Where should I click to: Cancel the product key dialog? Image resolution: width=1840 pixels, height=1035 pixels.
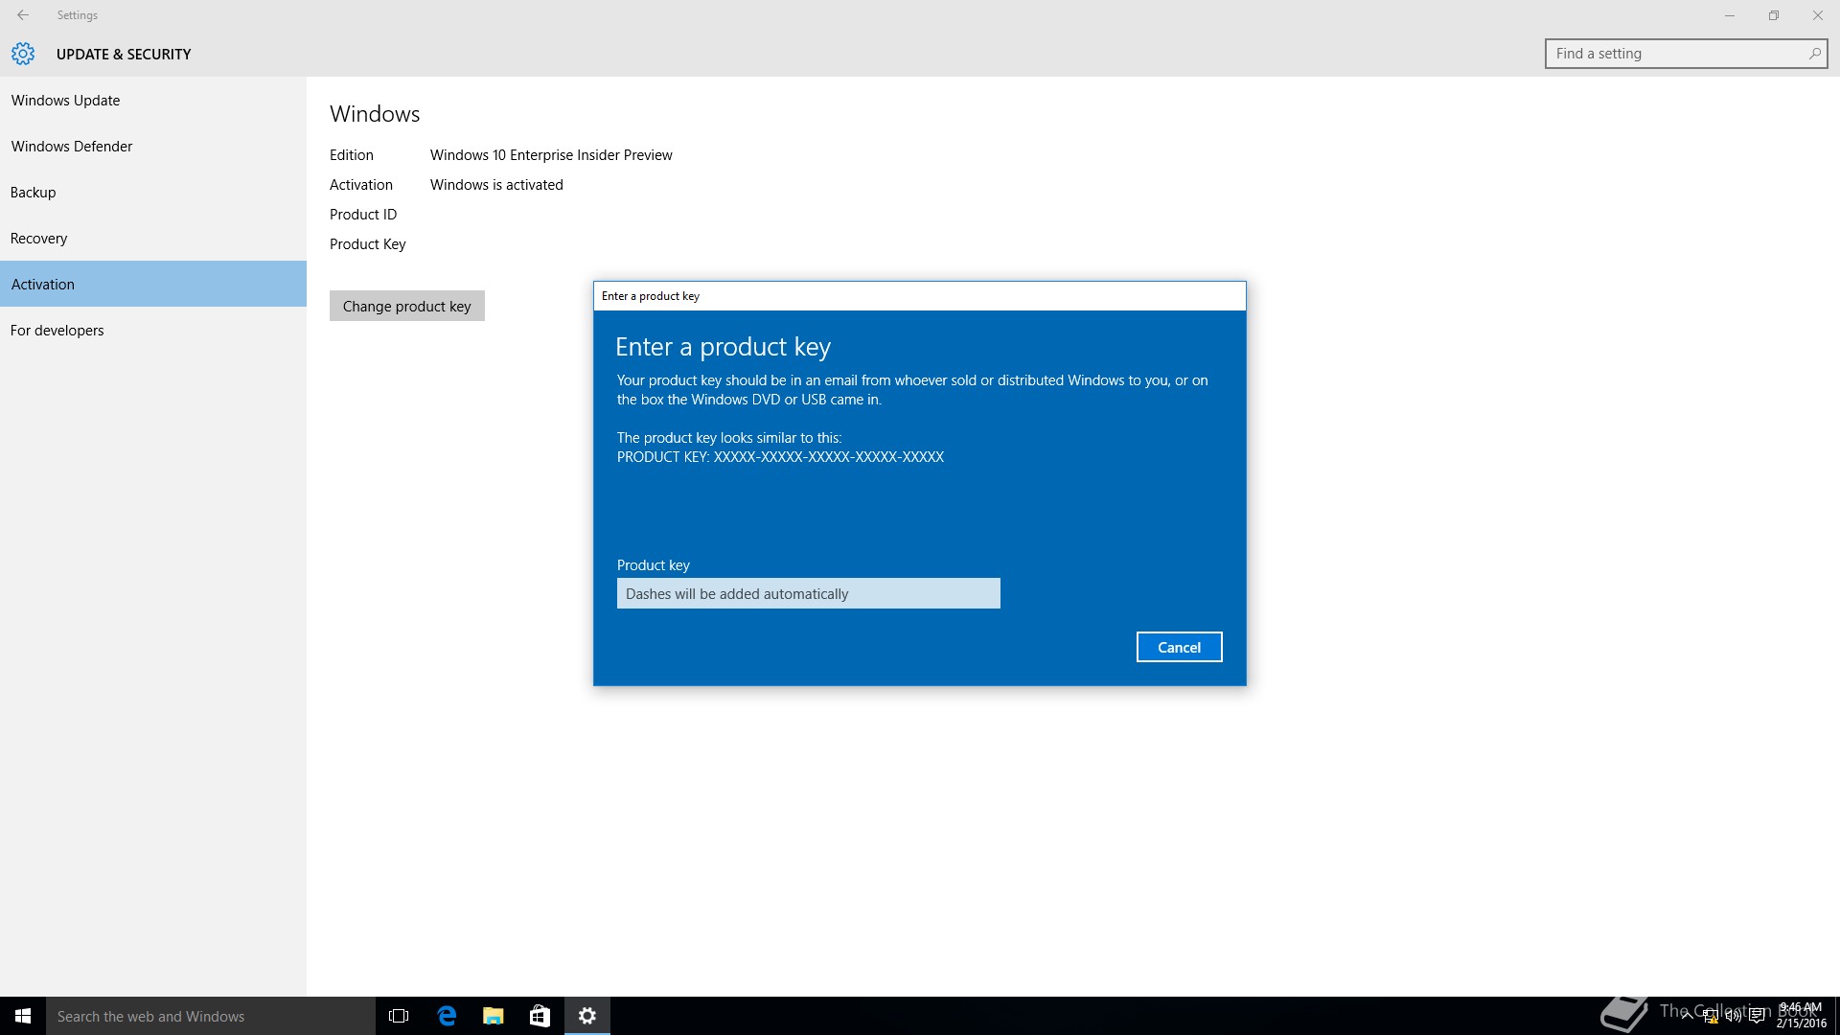click(x=1179, y=647)
